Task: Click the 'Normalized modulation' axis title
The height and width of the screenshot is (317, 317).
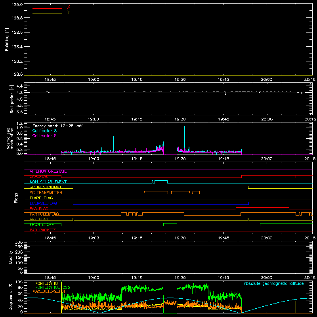Action: click(10, 138)
